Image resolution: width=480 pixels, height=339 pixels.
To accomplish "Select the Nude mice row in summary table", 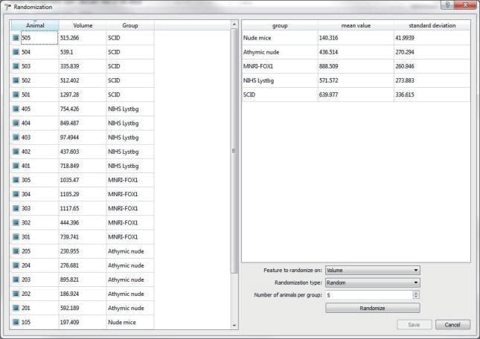I will tap(356, 38).
